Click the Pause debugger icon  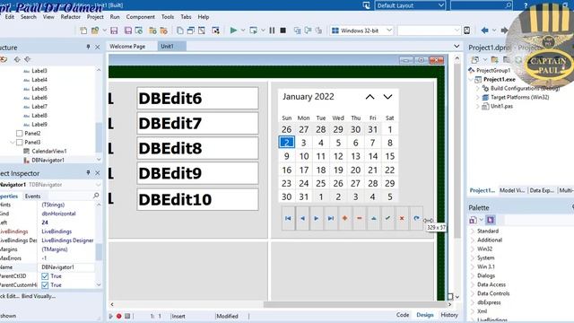[272, 31]
